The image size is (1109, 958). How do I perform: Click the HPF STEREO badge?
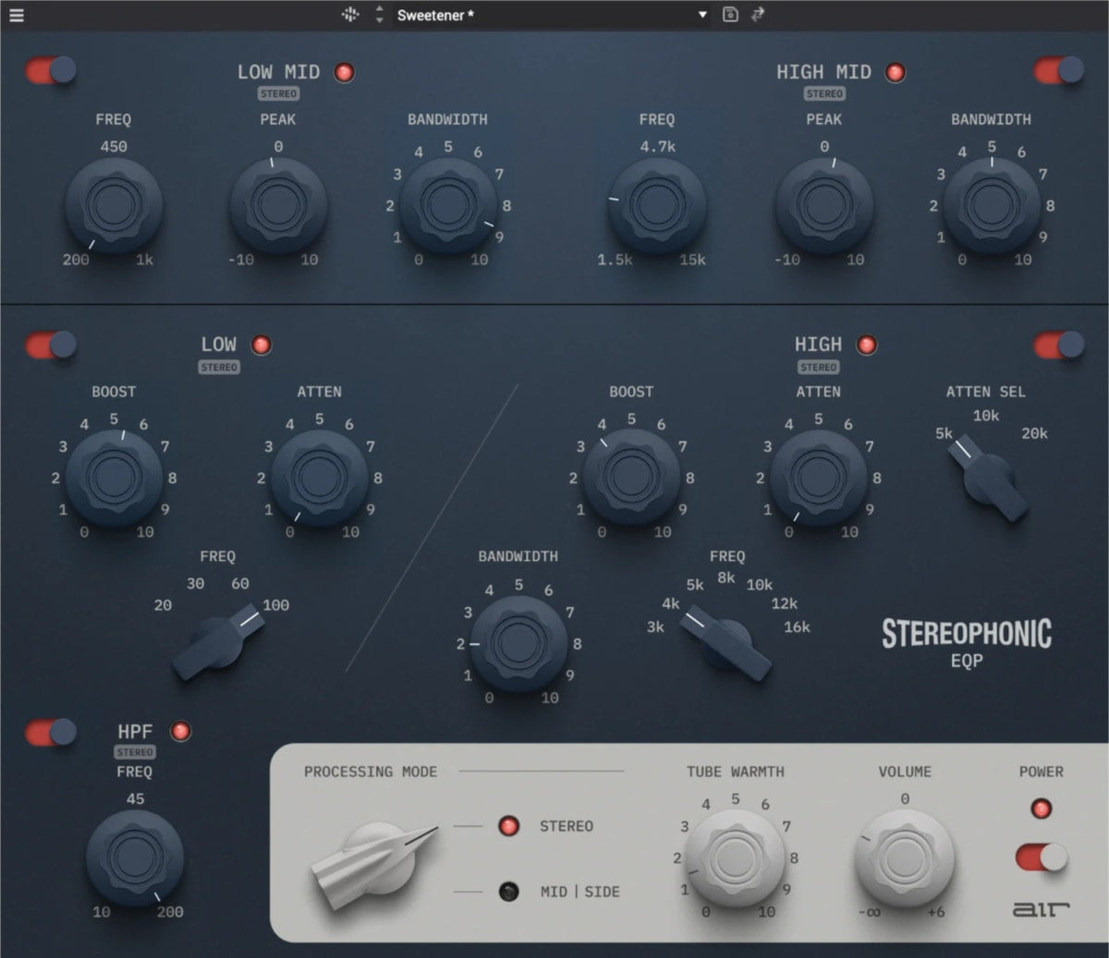coord(135,752)
